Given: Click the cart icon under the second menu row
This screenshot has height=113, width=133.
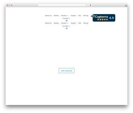Looking at the screenshot, I should (66, 28).
